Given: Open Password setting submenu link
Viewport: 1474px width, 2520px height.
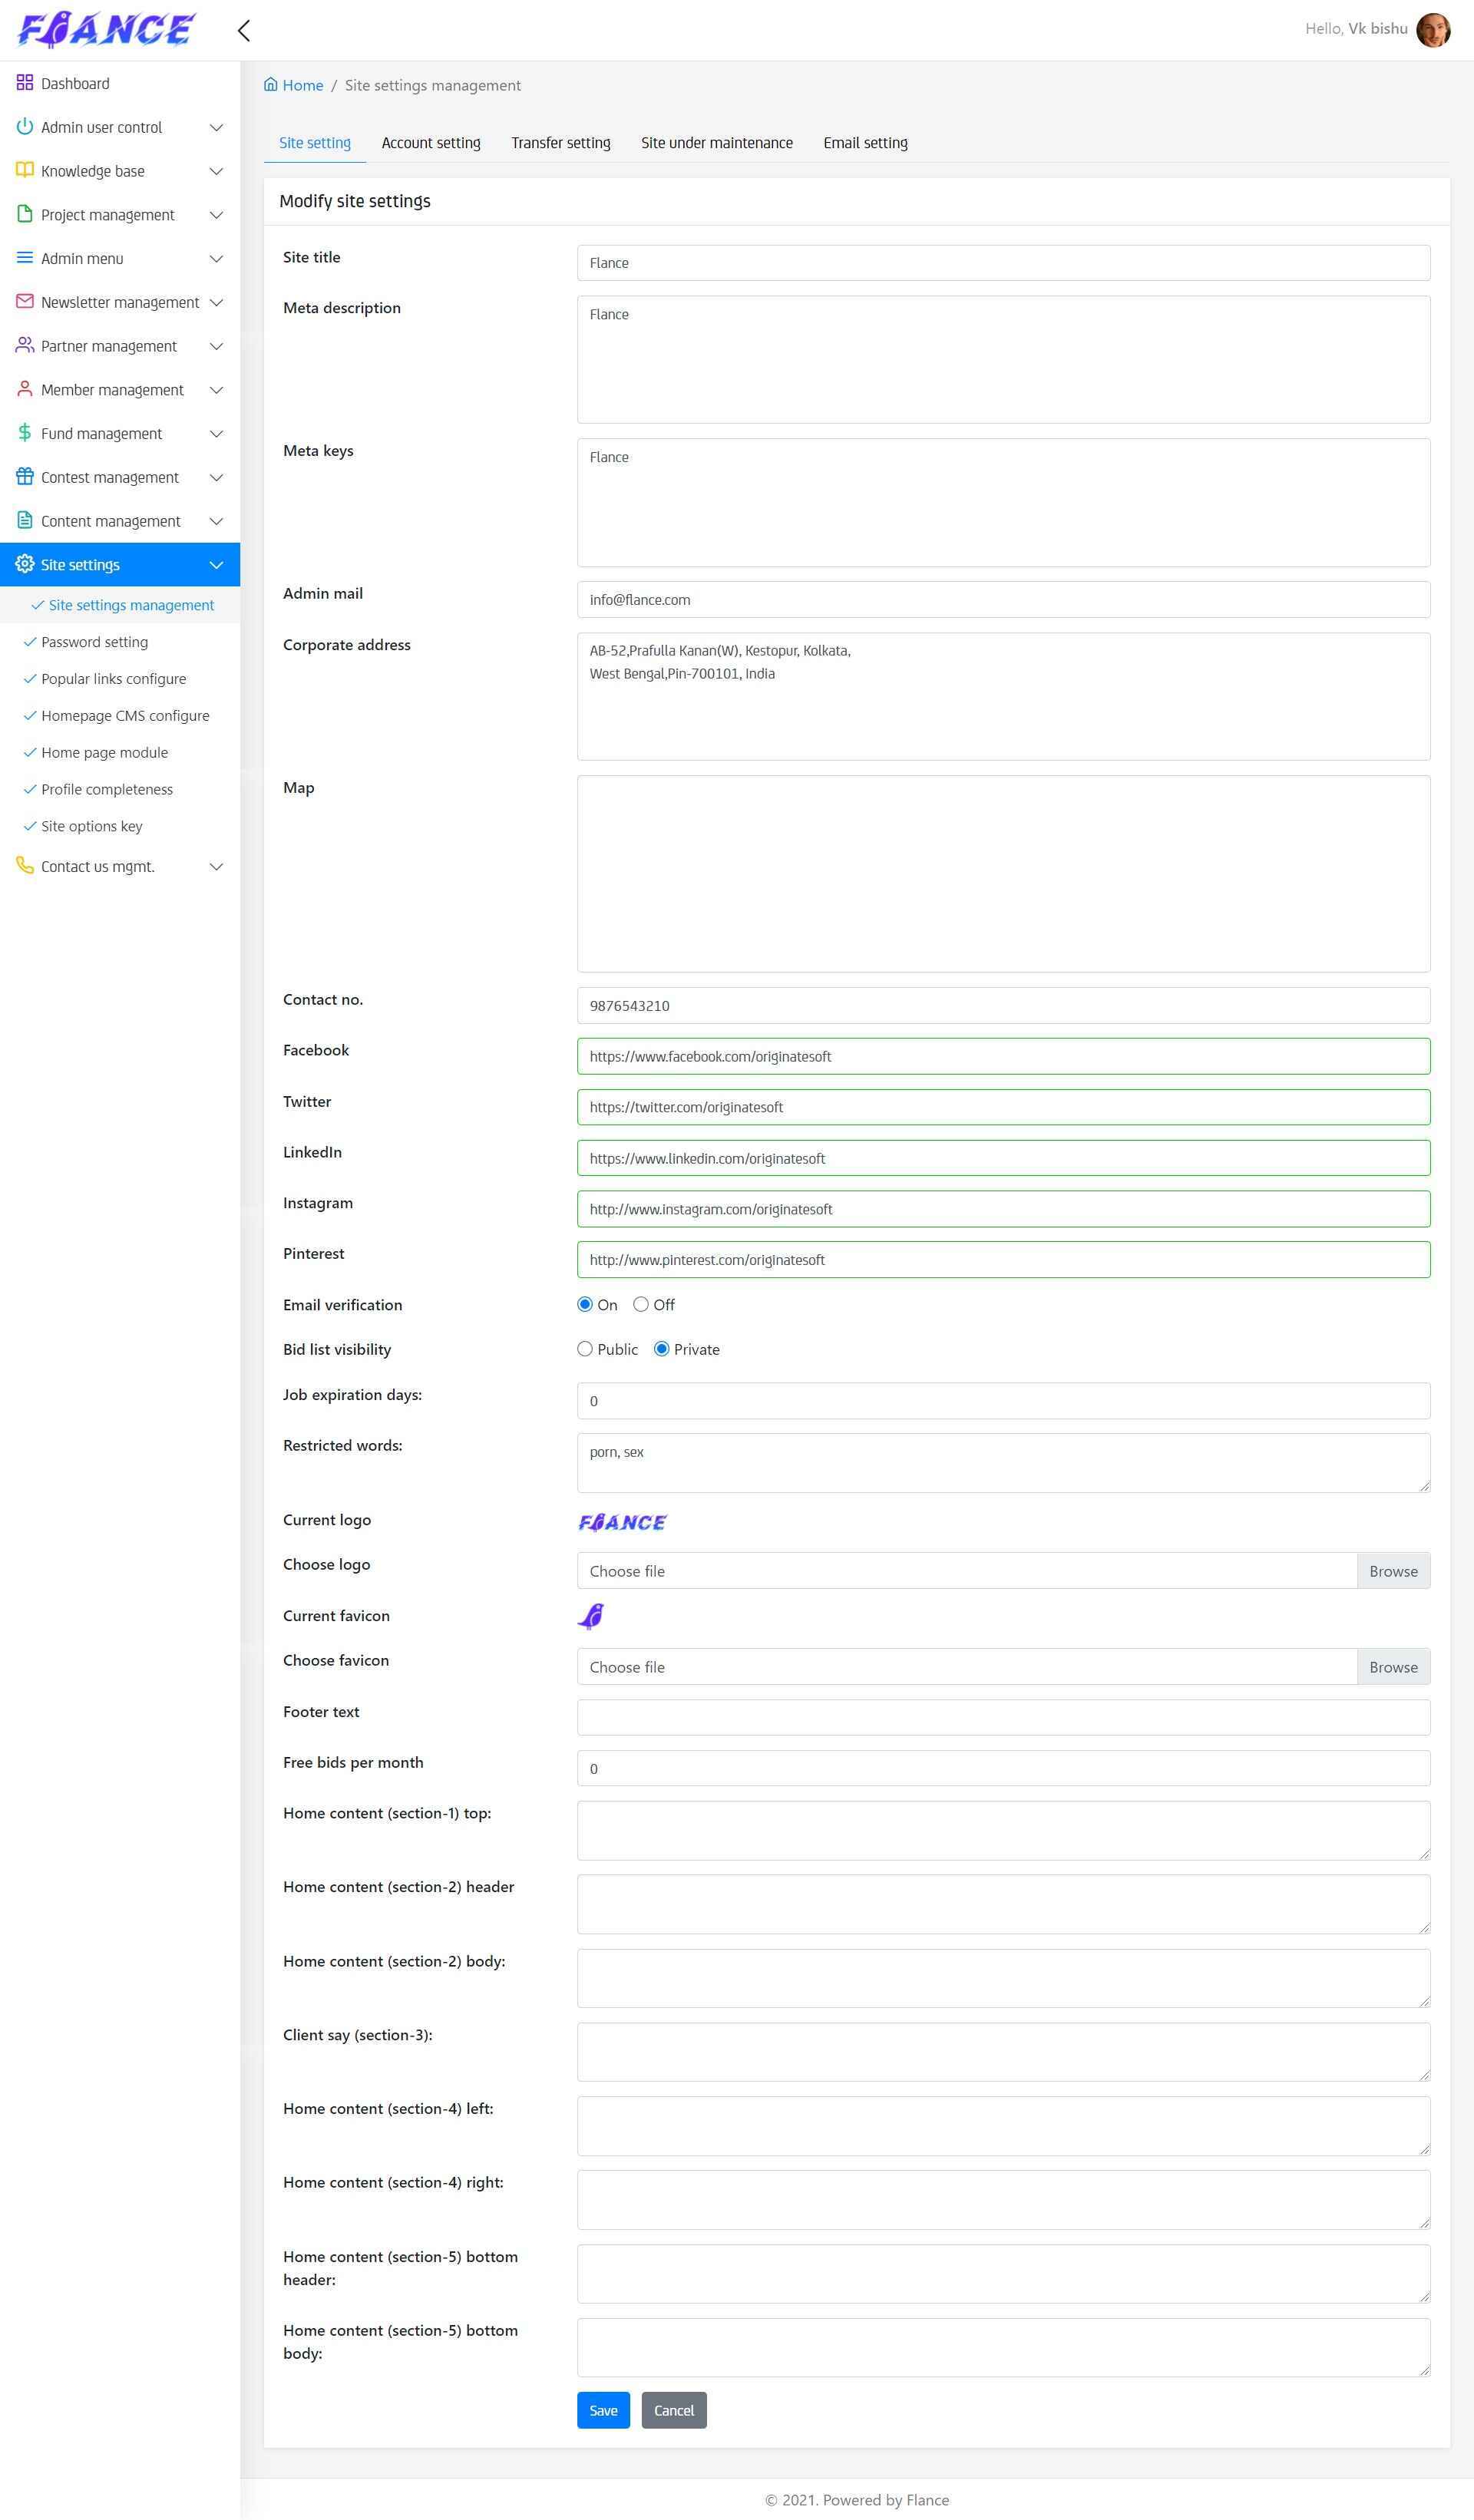Looking at the screenshot, I should click(x=94, y=642).
